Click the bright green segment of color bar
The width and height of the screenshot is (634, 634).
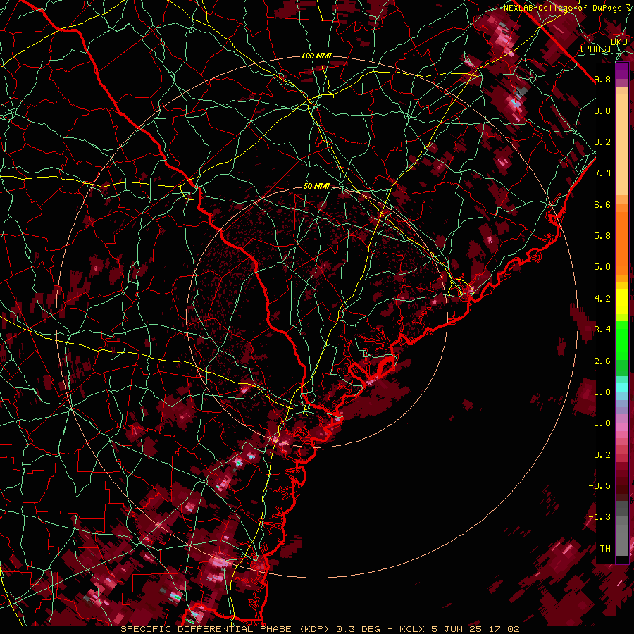pos(622,340)
